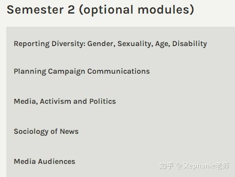This screenshot has width=235, height=177.
Task: Click the @Stephanie老师 watermark handle
Action: 203,166
